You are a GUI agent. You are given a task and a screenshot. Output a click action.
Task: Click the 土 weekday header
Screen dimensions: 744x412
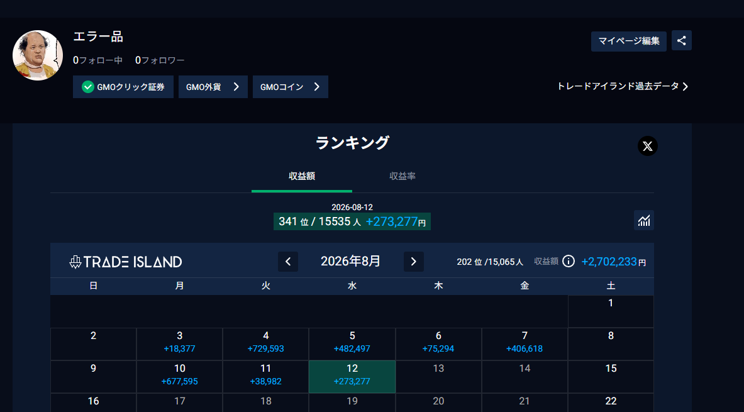(x=611, y=286)
